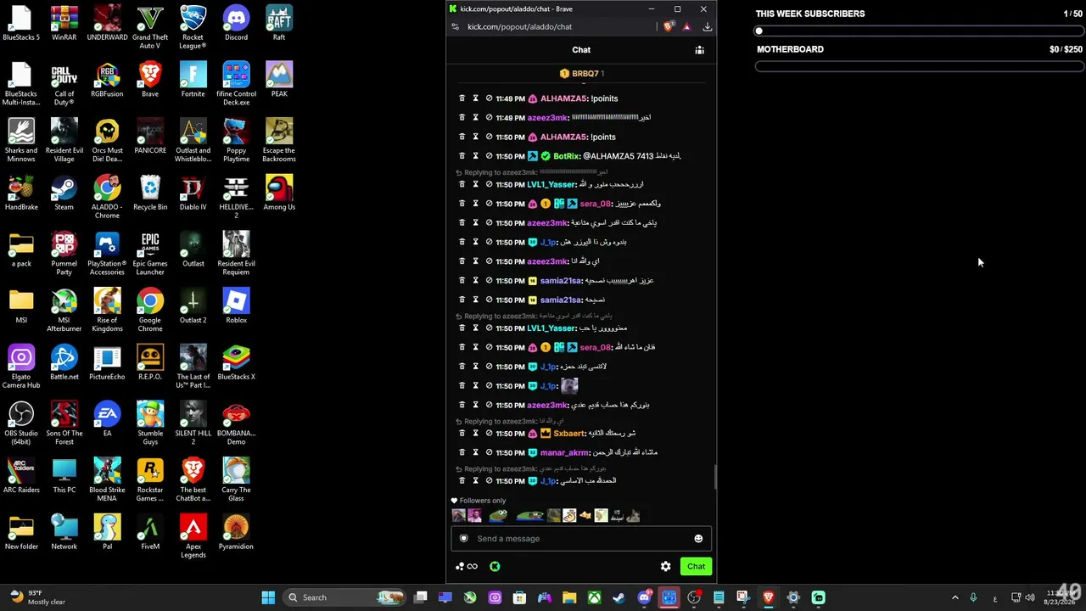Timeout manar_akrm with the hourglass icon
Screen dimensions: 1086x611
(475, 452)
